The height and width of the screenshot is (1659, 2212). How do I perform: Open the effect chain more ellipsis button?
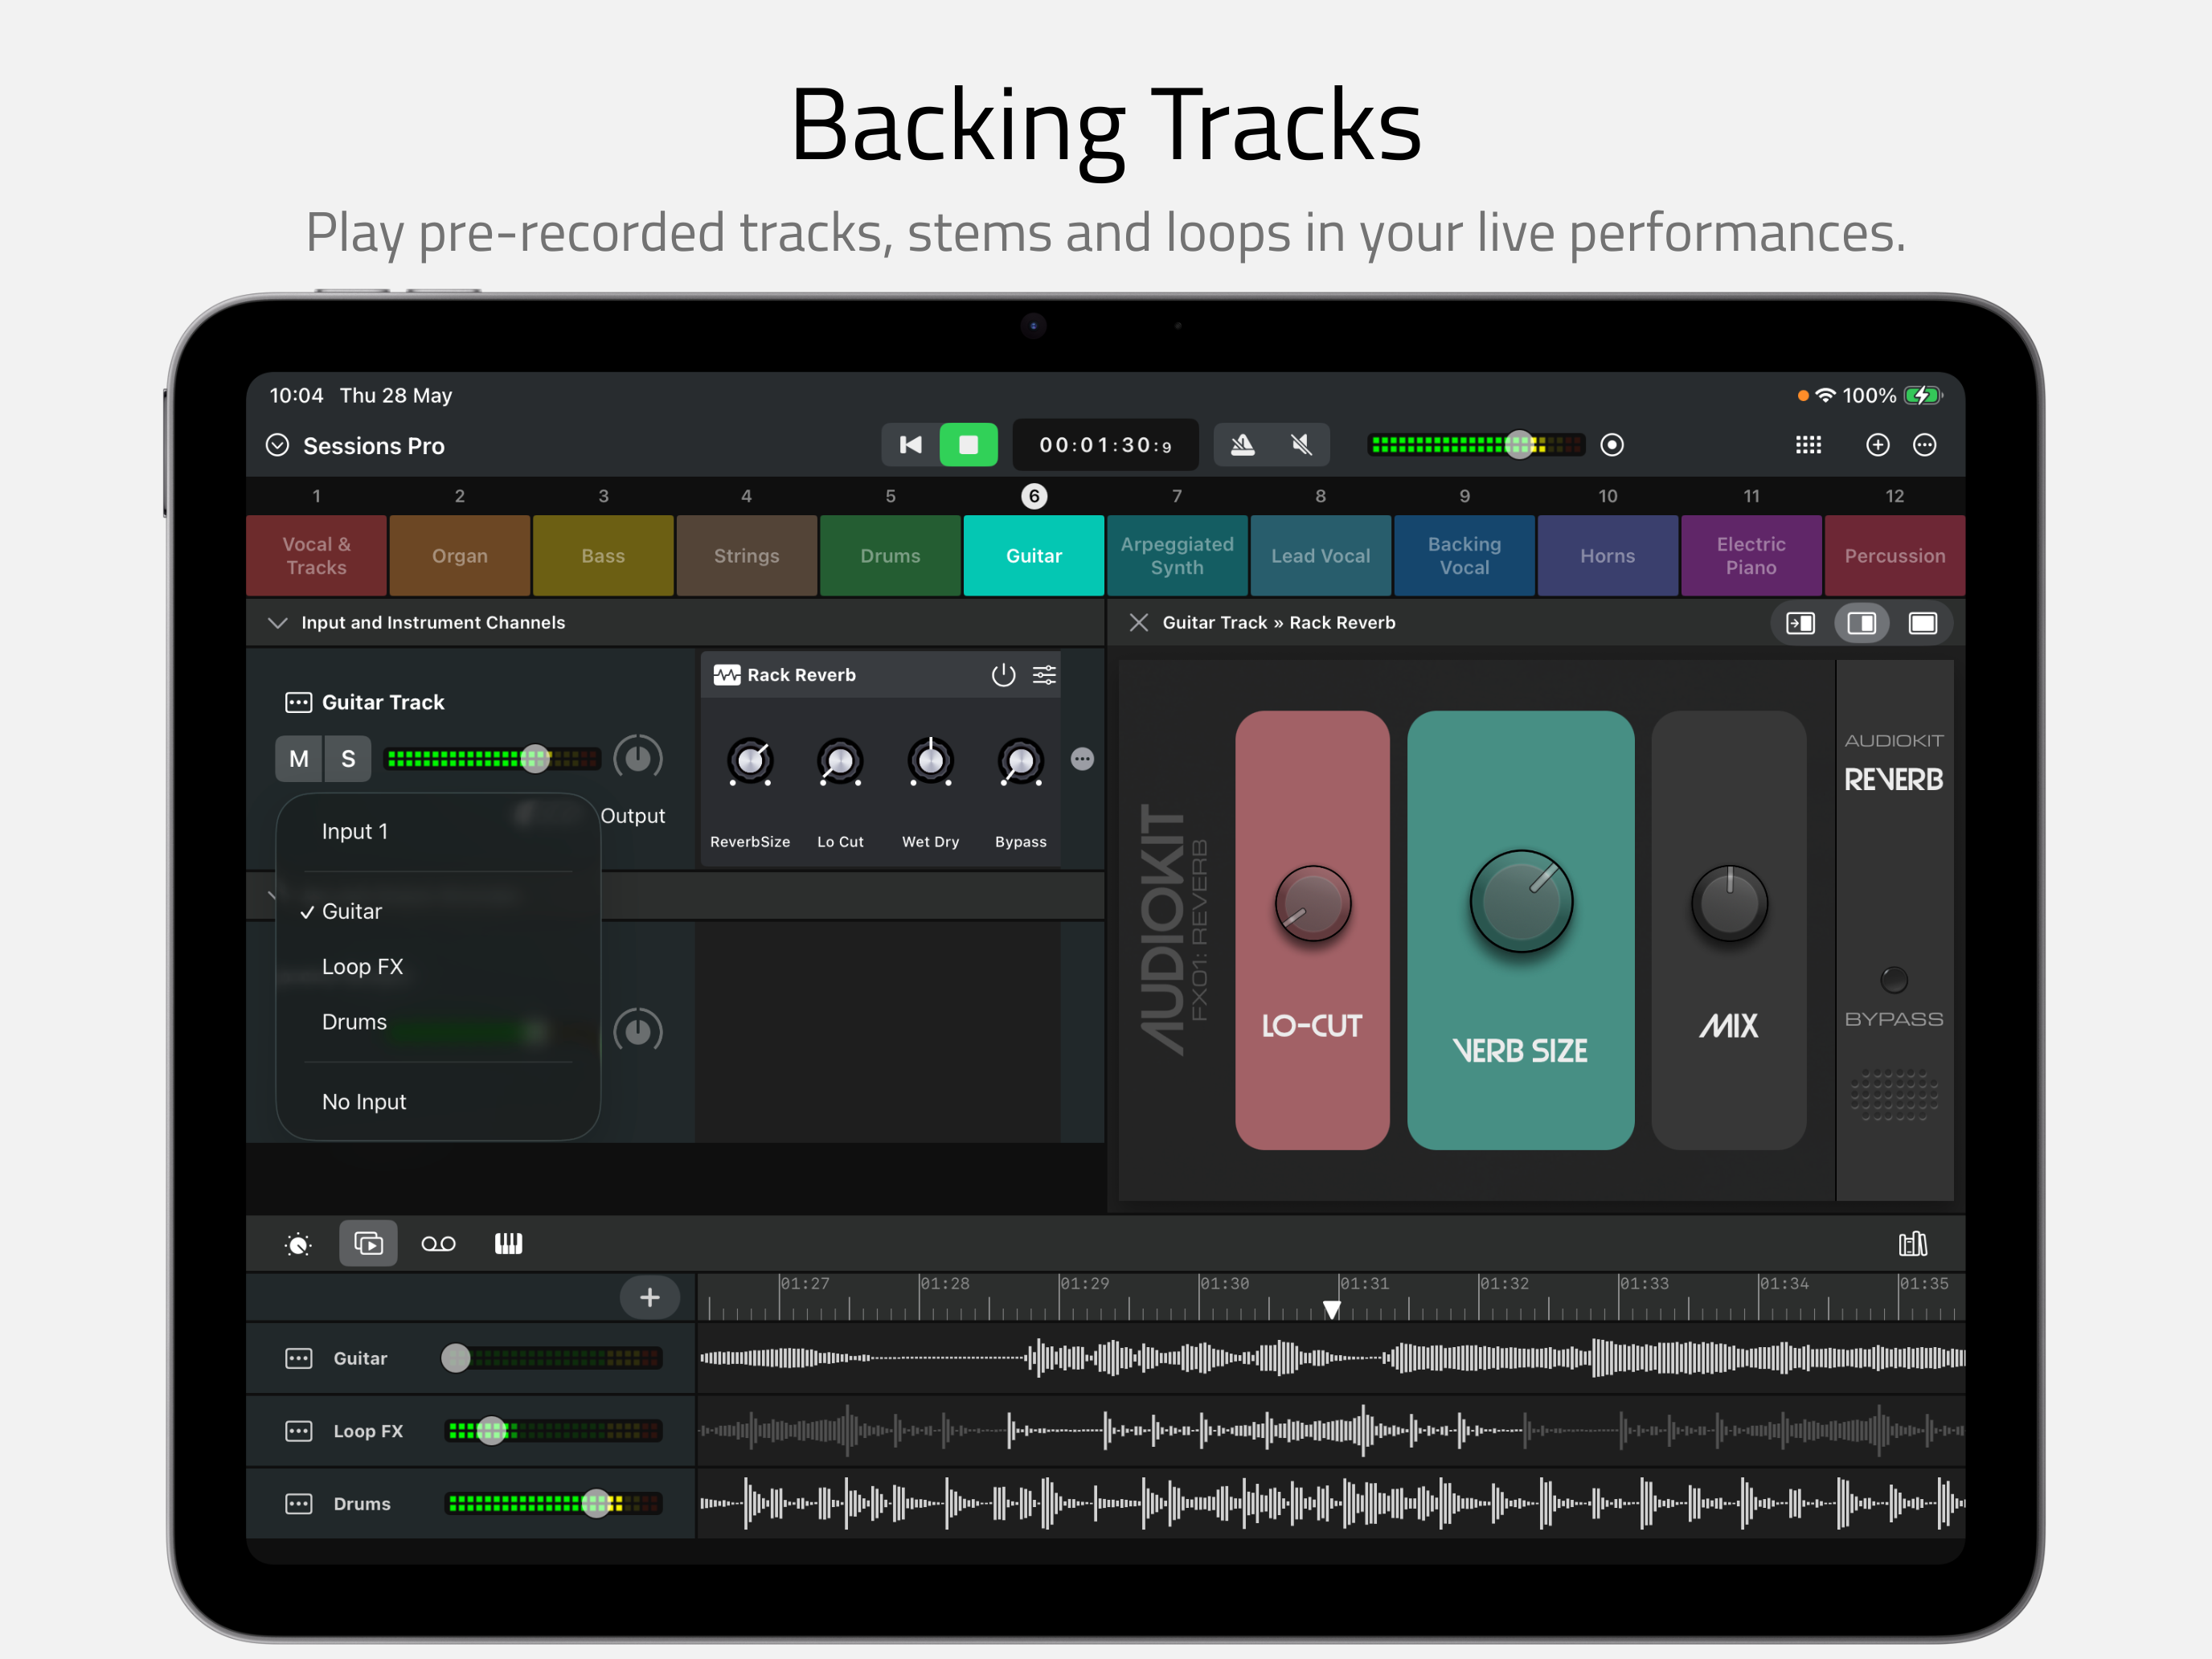click(1082, 760)
